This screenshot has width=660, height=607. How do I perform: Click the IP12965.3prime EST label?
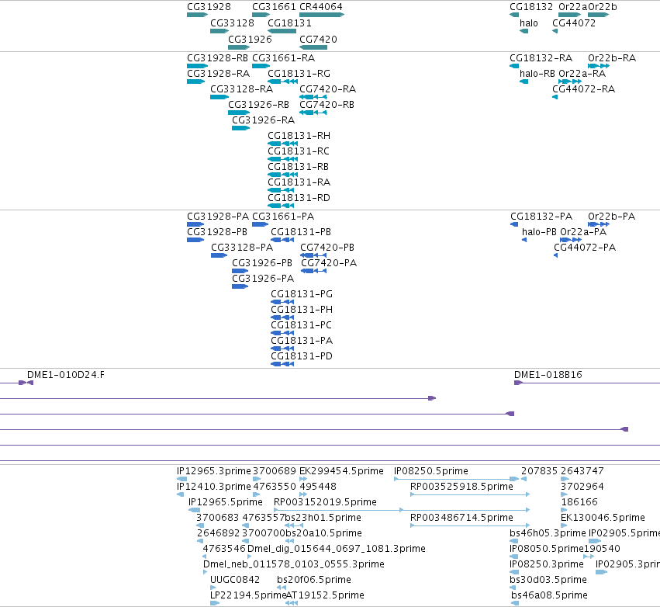214,471
